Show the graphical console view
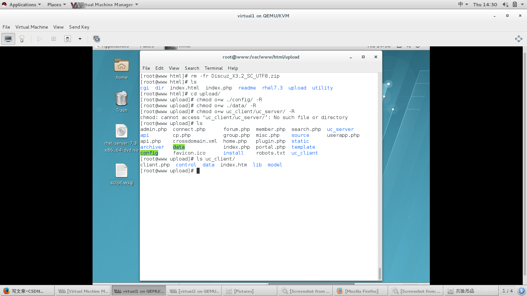 point(8,39)
